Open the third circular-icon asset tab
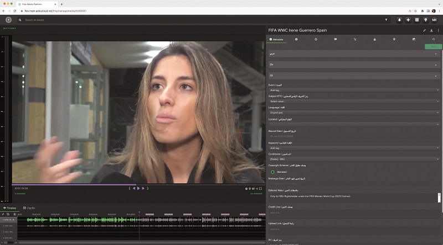The height and width of the screenshot is (245, 443). coord(316,39)
